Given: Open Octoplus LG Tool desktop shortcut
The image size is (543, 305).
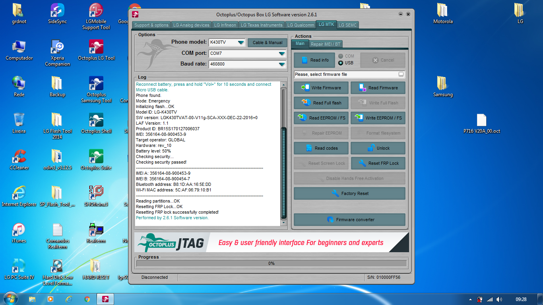Looking at the screenshot, I should point(96,50).
